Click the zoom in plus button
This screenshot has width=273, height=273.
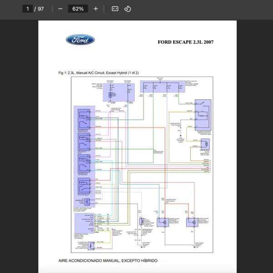click(x=96, y=9)
